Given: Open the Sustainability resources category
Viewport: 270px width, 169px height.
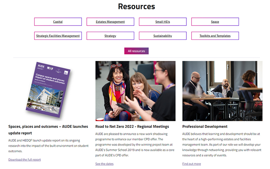Looking at the screenshot, I should click(x=162, y=36).
